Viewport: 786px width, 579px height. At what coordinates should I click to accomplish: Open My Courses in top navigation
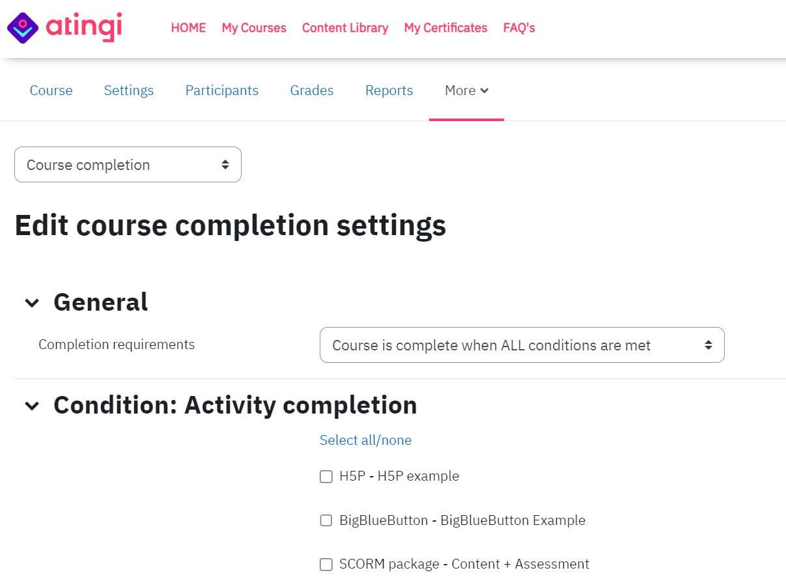click(254, 28)
